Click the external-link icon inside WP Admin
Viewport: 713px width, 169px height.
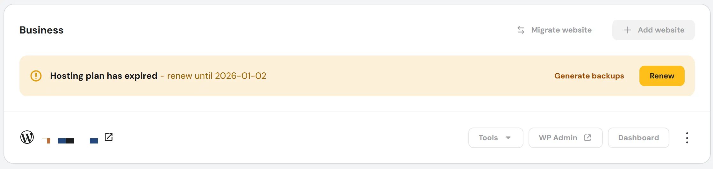click(x=587, y=138)
